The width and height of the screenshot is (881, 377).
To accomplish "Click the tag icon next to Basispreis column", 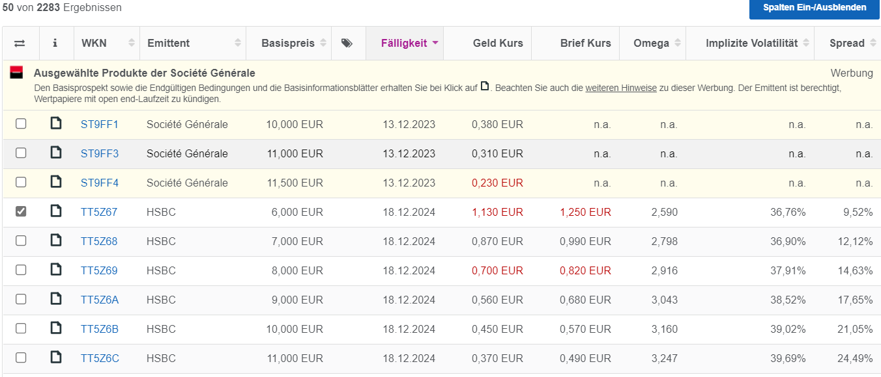I will (348, 43).
